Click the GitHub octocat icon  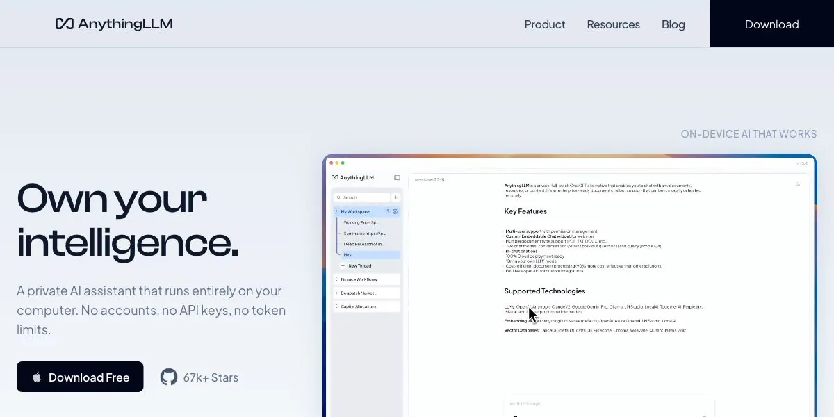pos(169,377)
